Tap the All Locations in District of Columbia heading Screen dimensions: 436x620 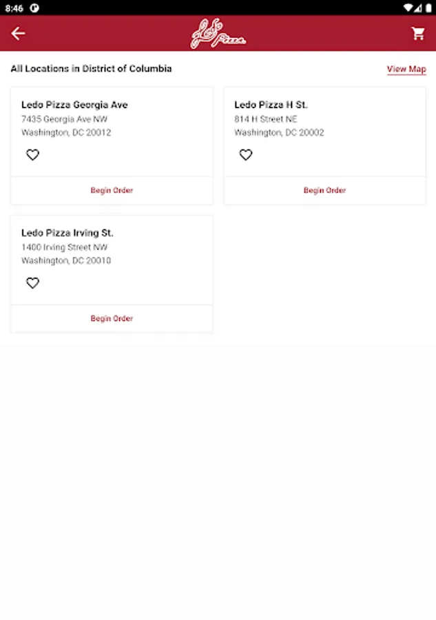coord(91,69)
